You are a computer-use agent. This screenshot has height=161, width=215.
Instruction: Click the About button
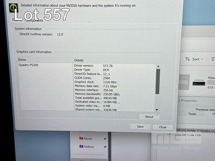click(149, 117)
